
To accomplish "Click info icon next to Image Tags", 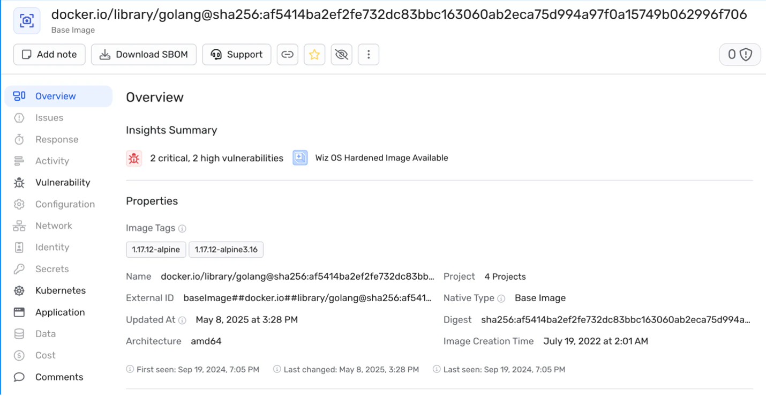I will point(182,228).
